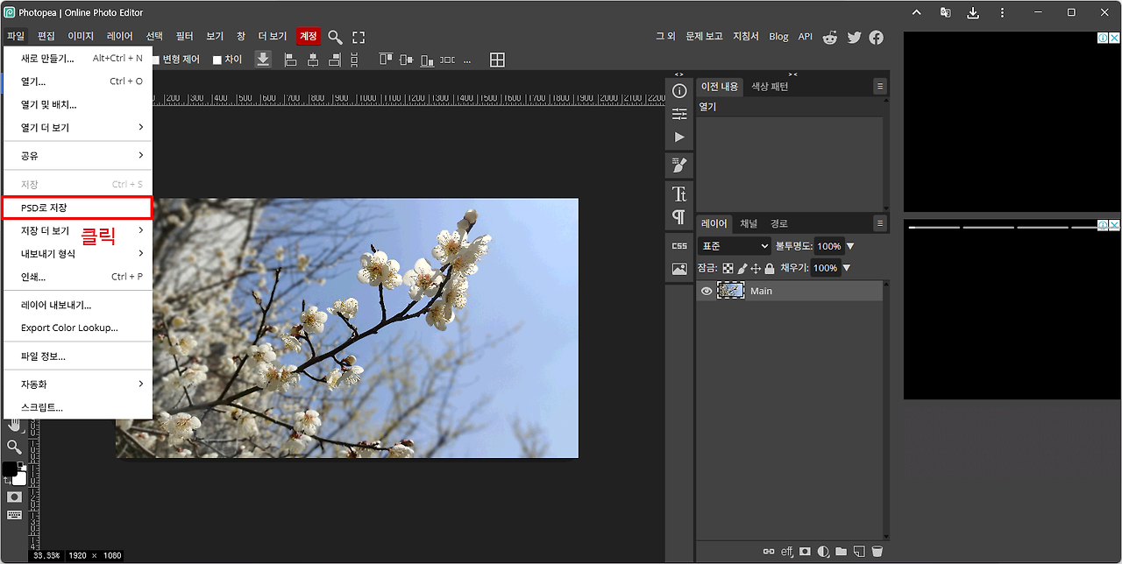Screen dimensions: 1122x564
Task: Align vertical centers icon in options bar
Action: pyautogui.click(x=406, y=60)
